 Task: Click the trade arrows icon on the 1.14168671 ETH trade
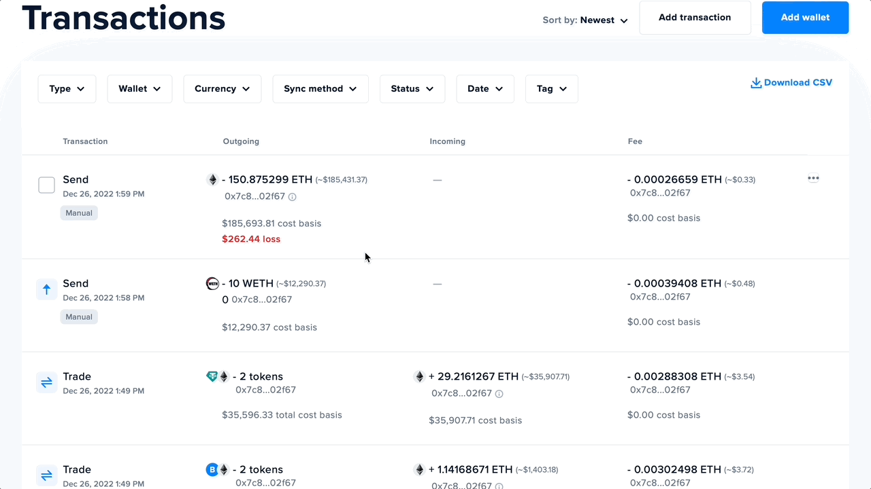point(46,475)
